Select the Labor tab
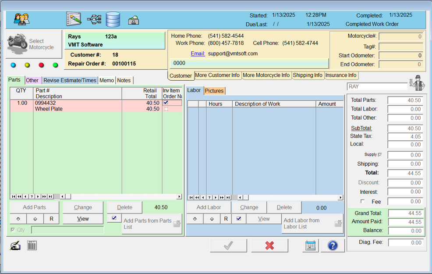Viewport: 432px width, 274px height. pos(194,90)
